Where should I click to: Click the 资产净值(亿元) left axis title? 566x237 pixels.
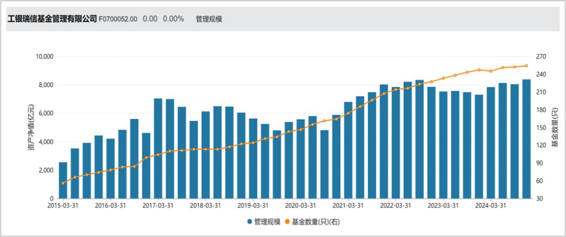pyautogui.click(x=31, y=128)
